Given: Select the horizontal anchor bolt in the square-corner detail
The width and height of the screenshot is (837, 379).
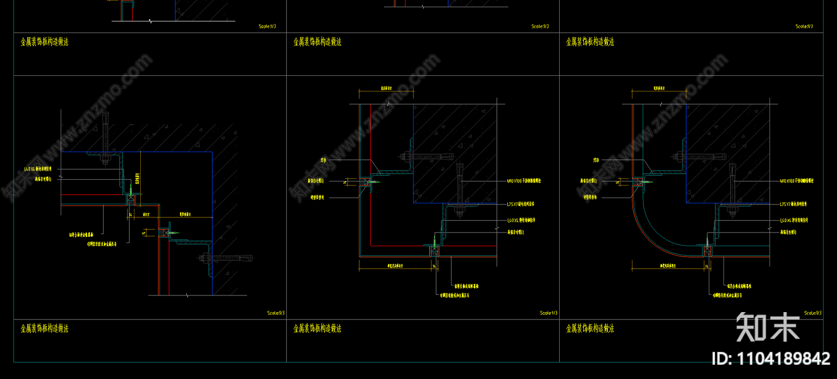Looking at the screenshot, I should coord(426,156).
